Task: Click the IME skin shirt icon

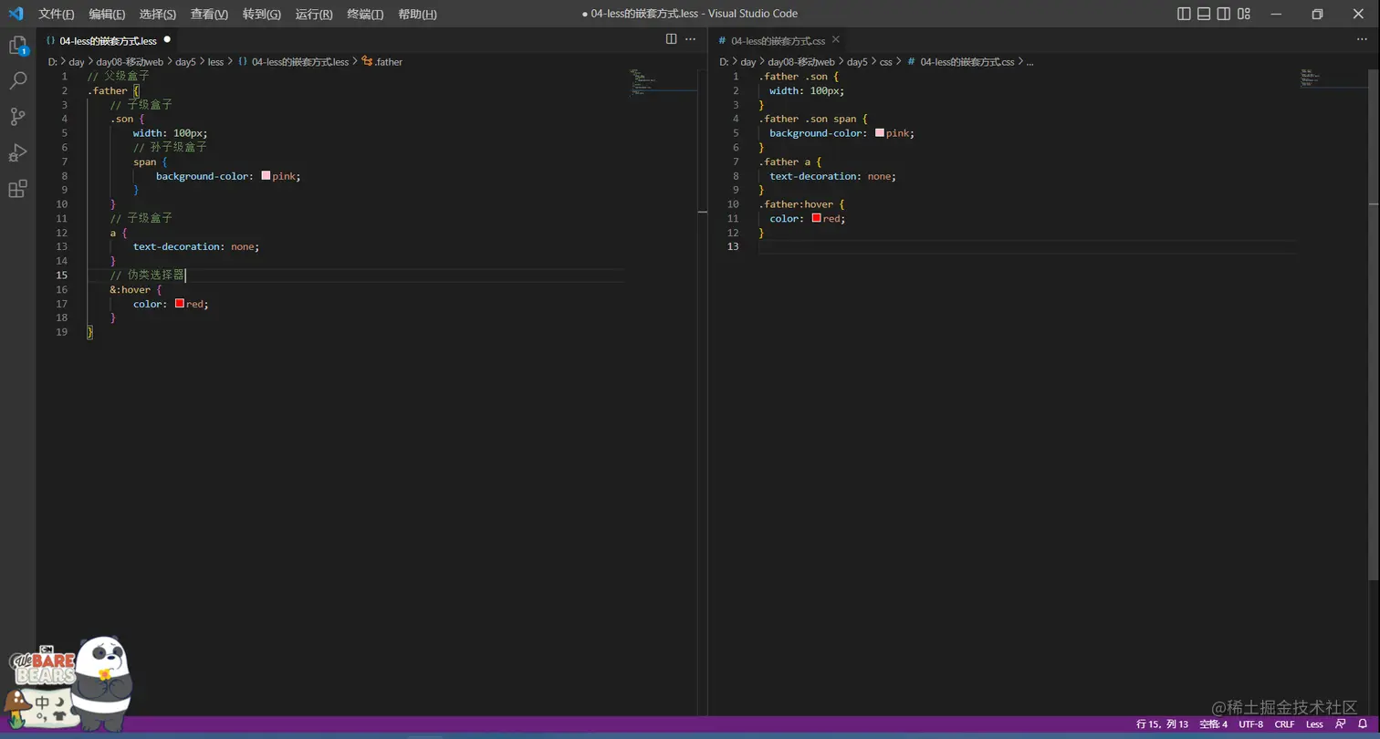Action: [60, 717]
